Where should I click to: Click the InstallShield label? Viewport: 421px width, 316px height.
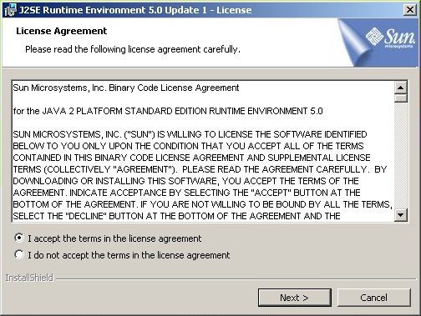[x=29, y=278]
